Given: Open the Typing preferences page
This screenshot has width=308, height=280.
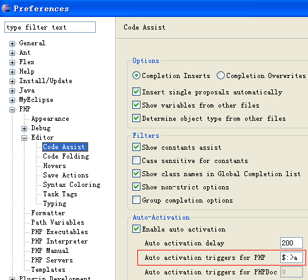Looking at the screenshot, I should [x=55, y=203].
